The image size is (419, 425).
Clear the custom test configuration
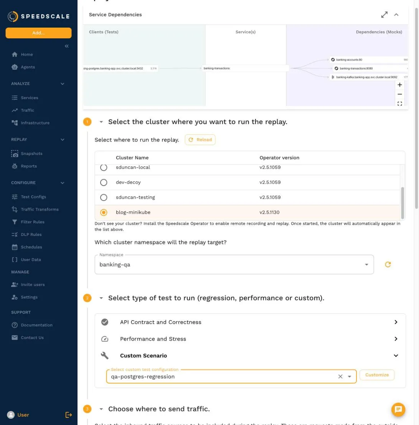coord(340,377)
